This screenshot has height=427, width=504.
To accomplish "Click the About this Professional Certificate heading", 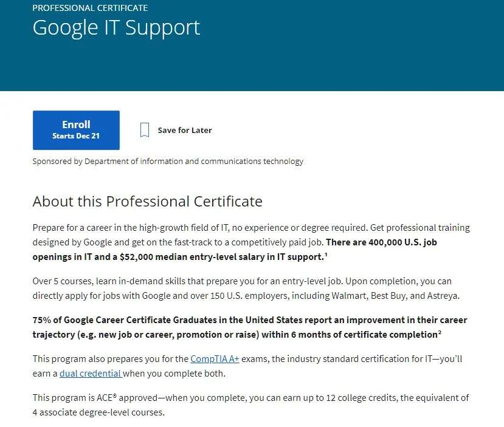I will pos(148,202).
